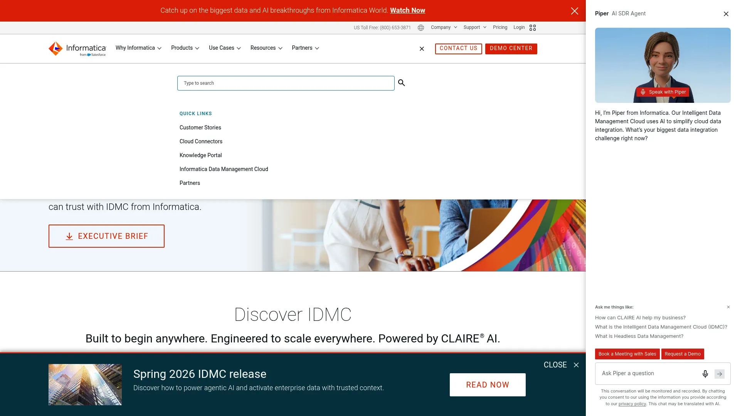Screen dimensions: 740x416
Task: Open the Resources menu
Action: pos(266,48)
